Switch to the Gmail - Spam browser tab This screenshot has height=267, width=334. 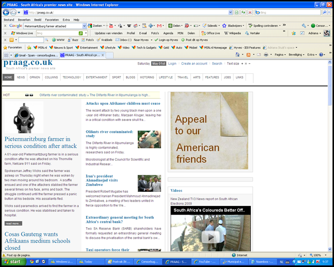(x=36, y=55)
